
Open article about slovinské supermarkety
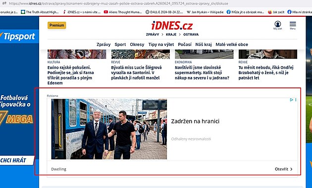[202, 73]
